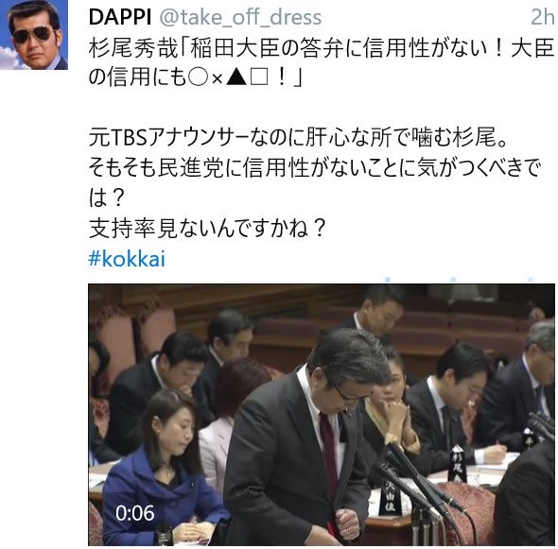The height and width of the screenshot is (549, 558).
Task: Play the embedded parliament video
Action: point(322,415)
